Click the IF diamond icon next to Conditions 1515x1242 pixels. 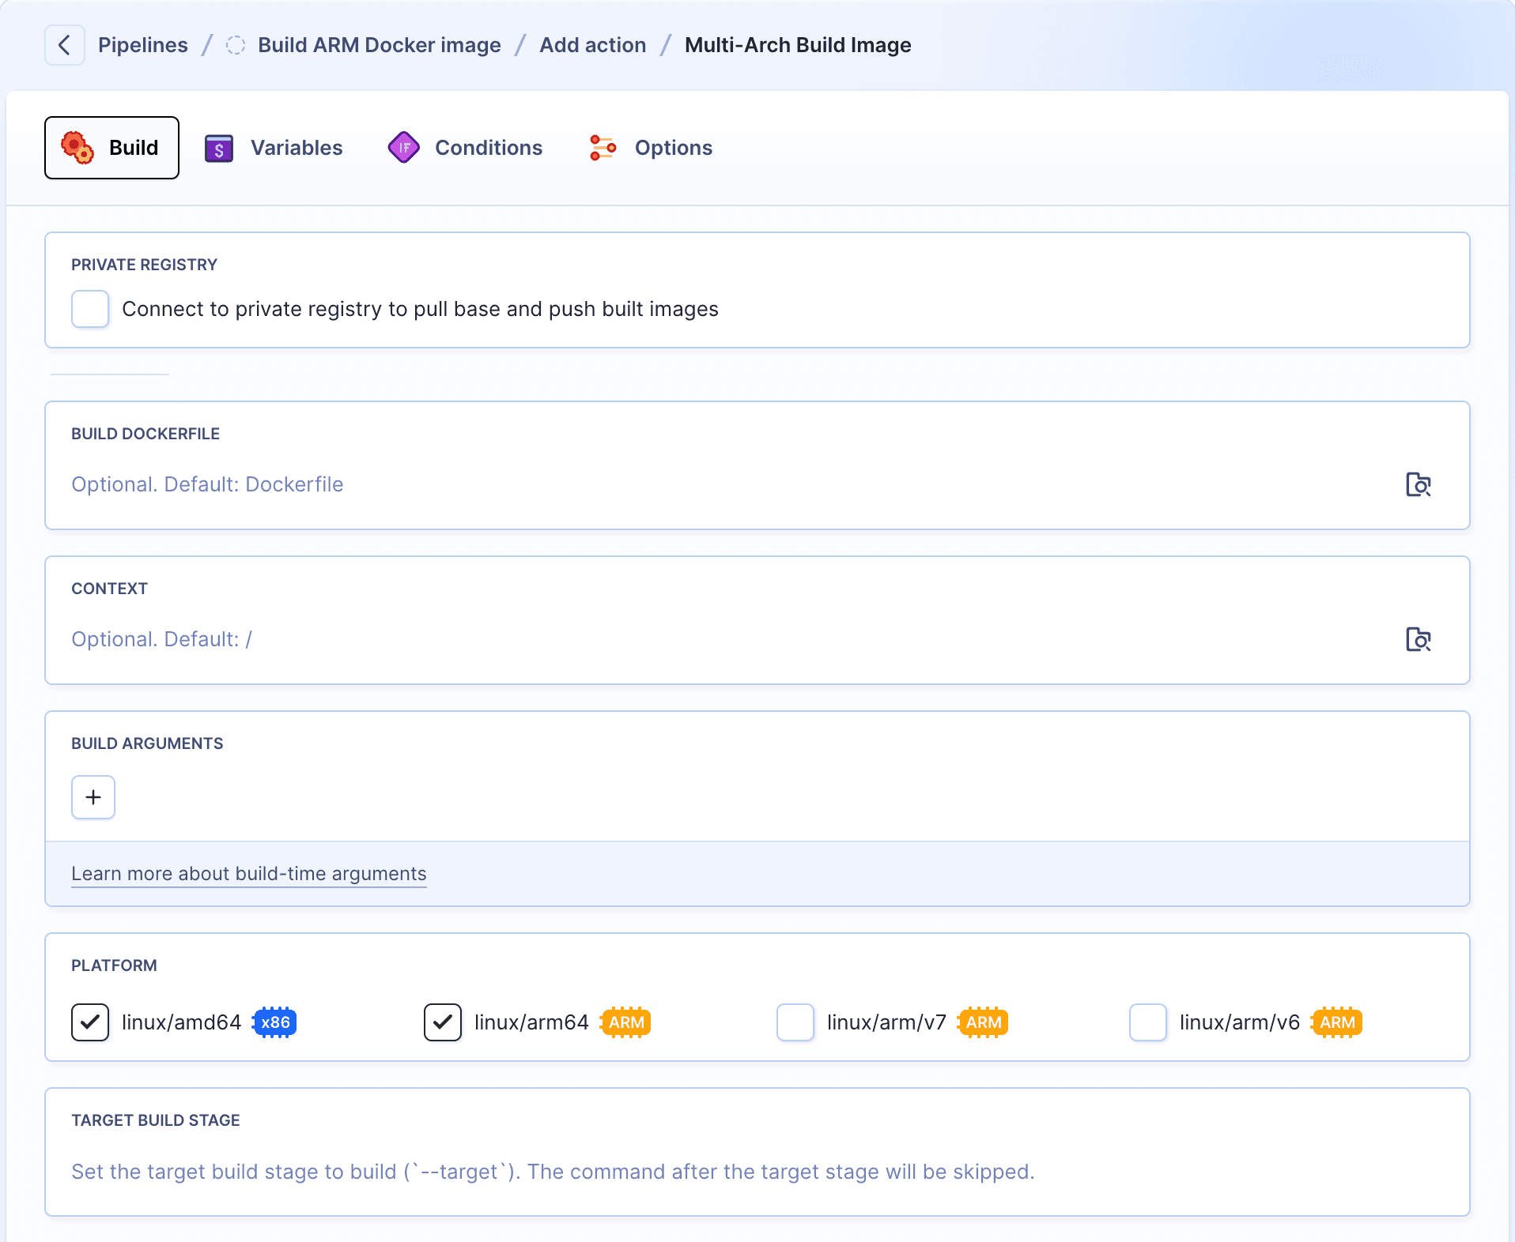click(x=404, y=147)
